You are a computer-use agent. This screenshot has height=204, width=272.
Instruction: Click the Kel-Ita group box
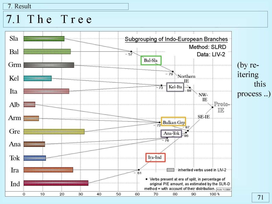click(175, 87)
